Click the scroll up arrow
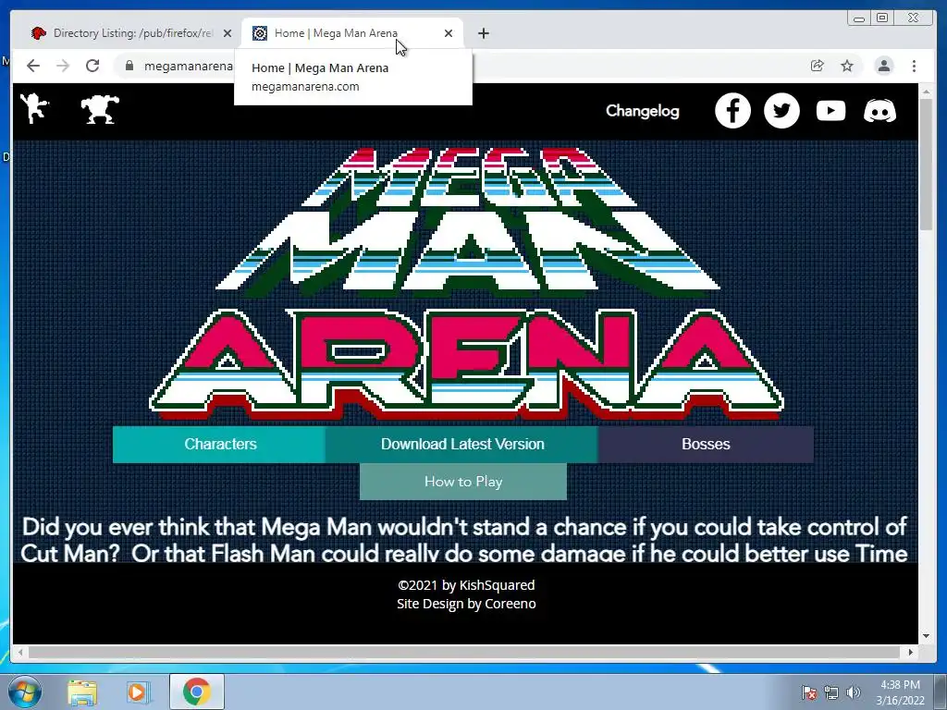 pyautogui.click(x=927, y=92)
